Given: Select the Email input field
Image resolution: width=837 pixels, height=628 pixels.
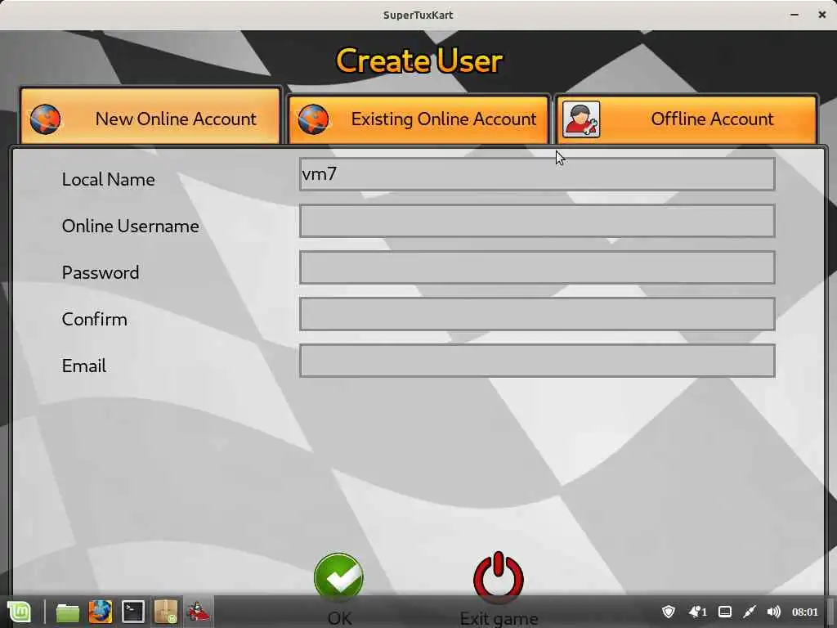Looking at the screenshot, I should pyautogui.click(x=537, y=361).
